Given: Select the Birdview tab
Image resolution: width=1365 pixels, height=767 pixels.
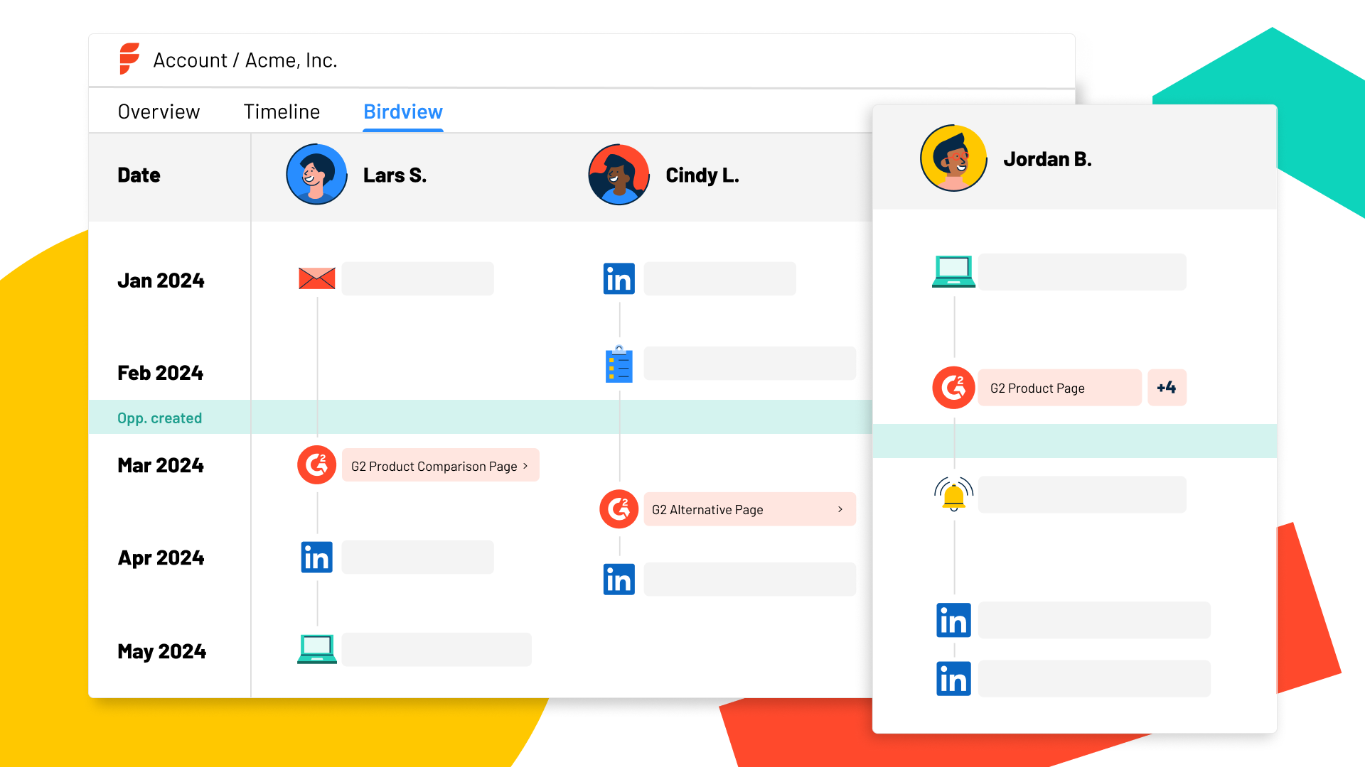Looking at the screenshot, I should point(403,111).
